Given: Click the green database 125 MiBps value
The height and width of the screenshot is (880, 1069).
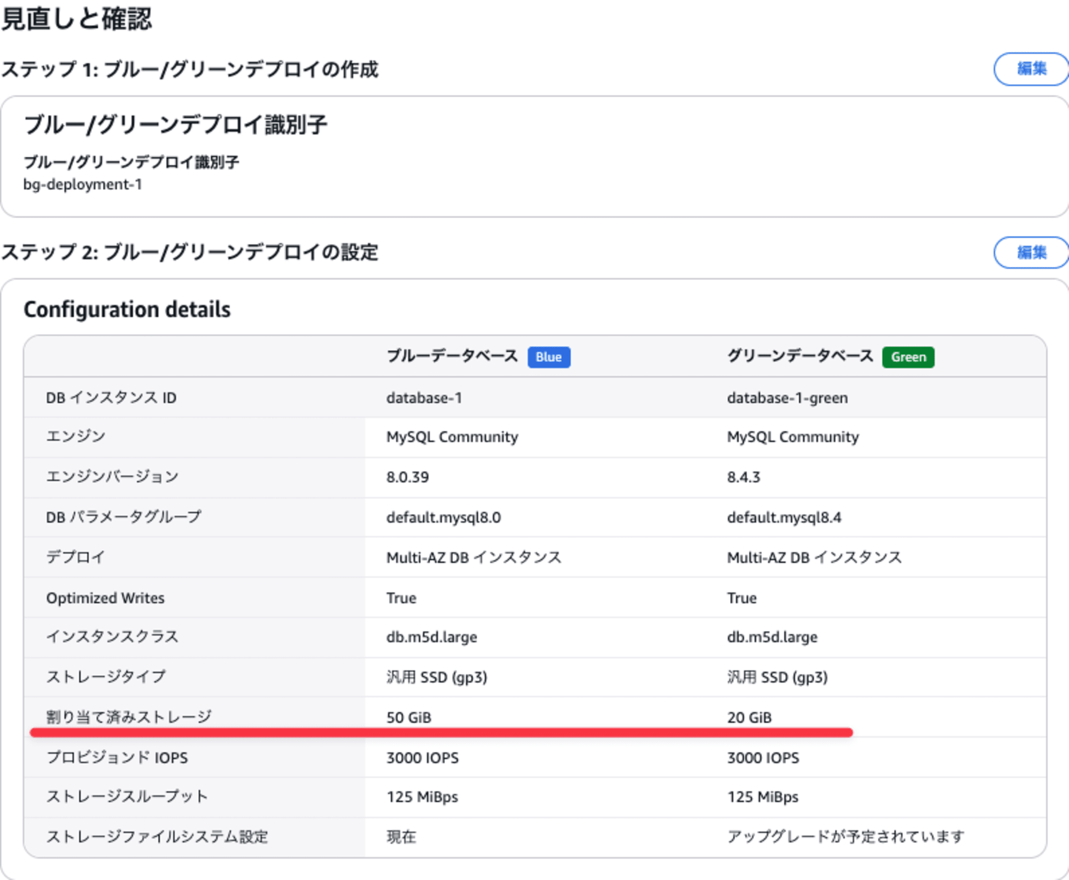Looking at the screenshot, I should [x=763, y=797].
